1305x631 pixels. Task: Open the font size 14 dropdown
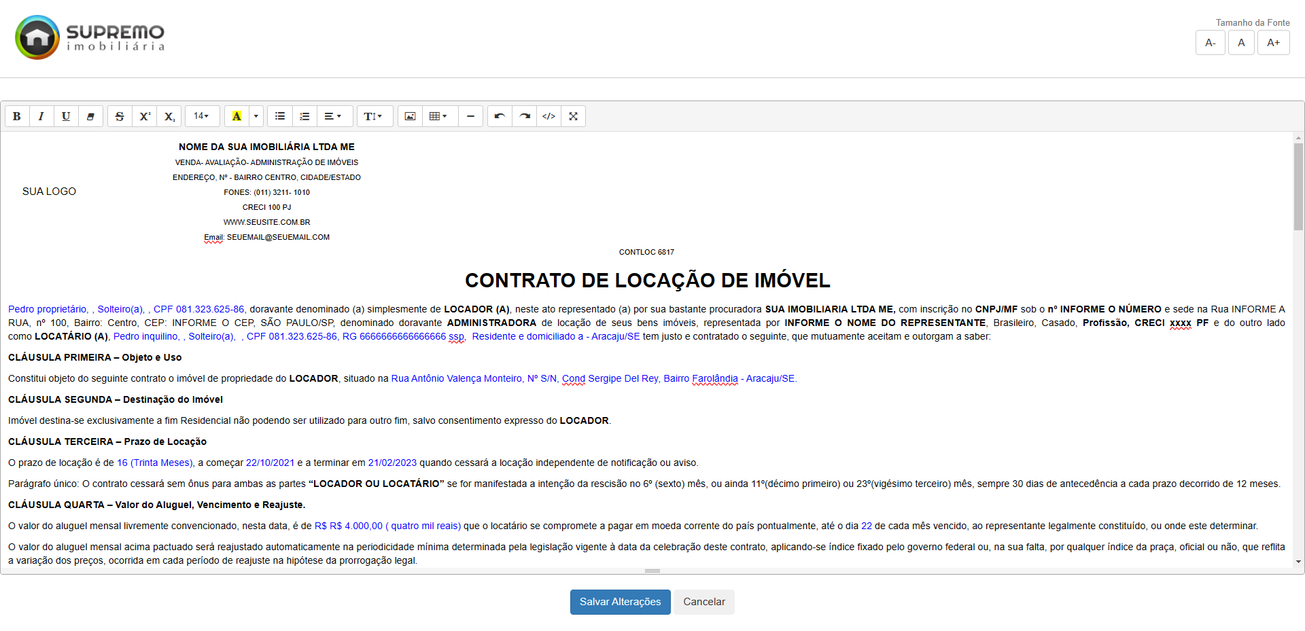click(202, 116)
